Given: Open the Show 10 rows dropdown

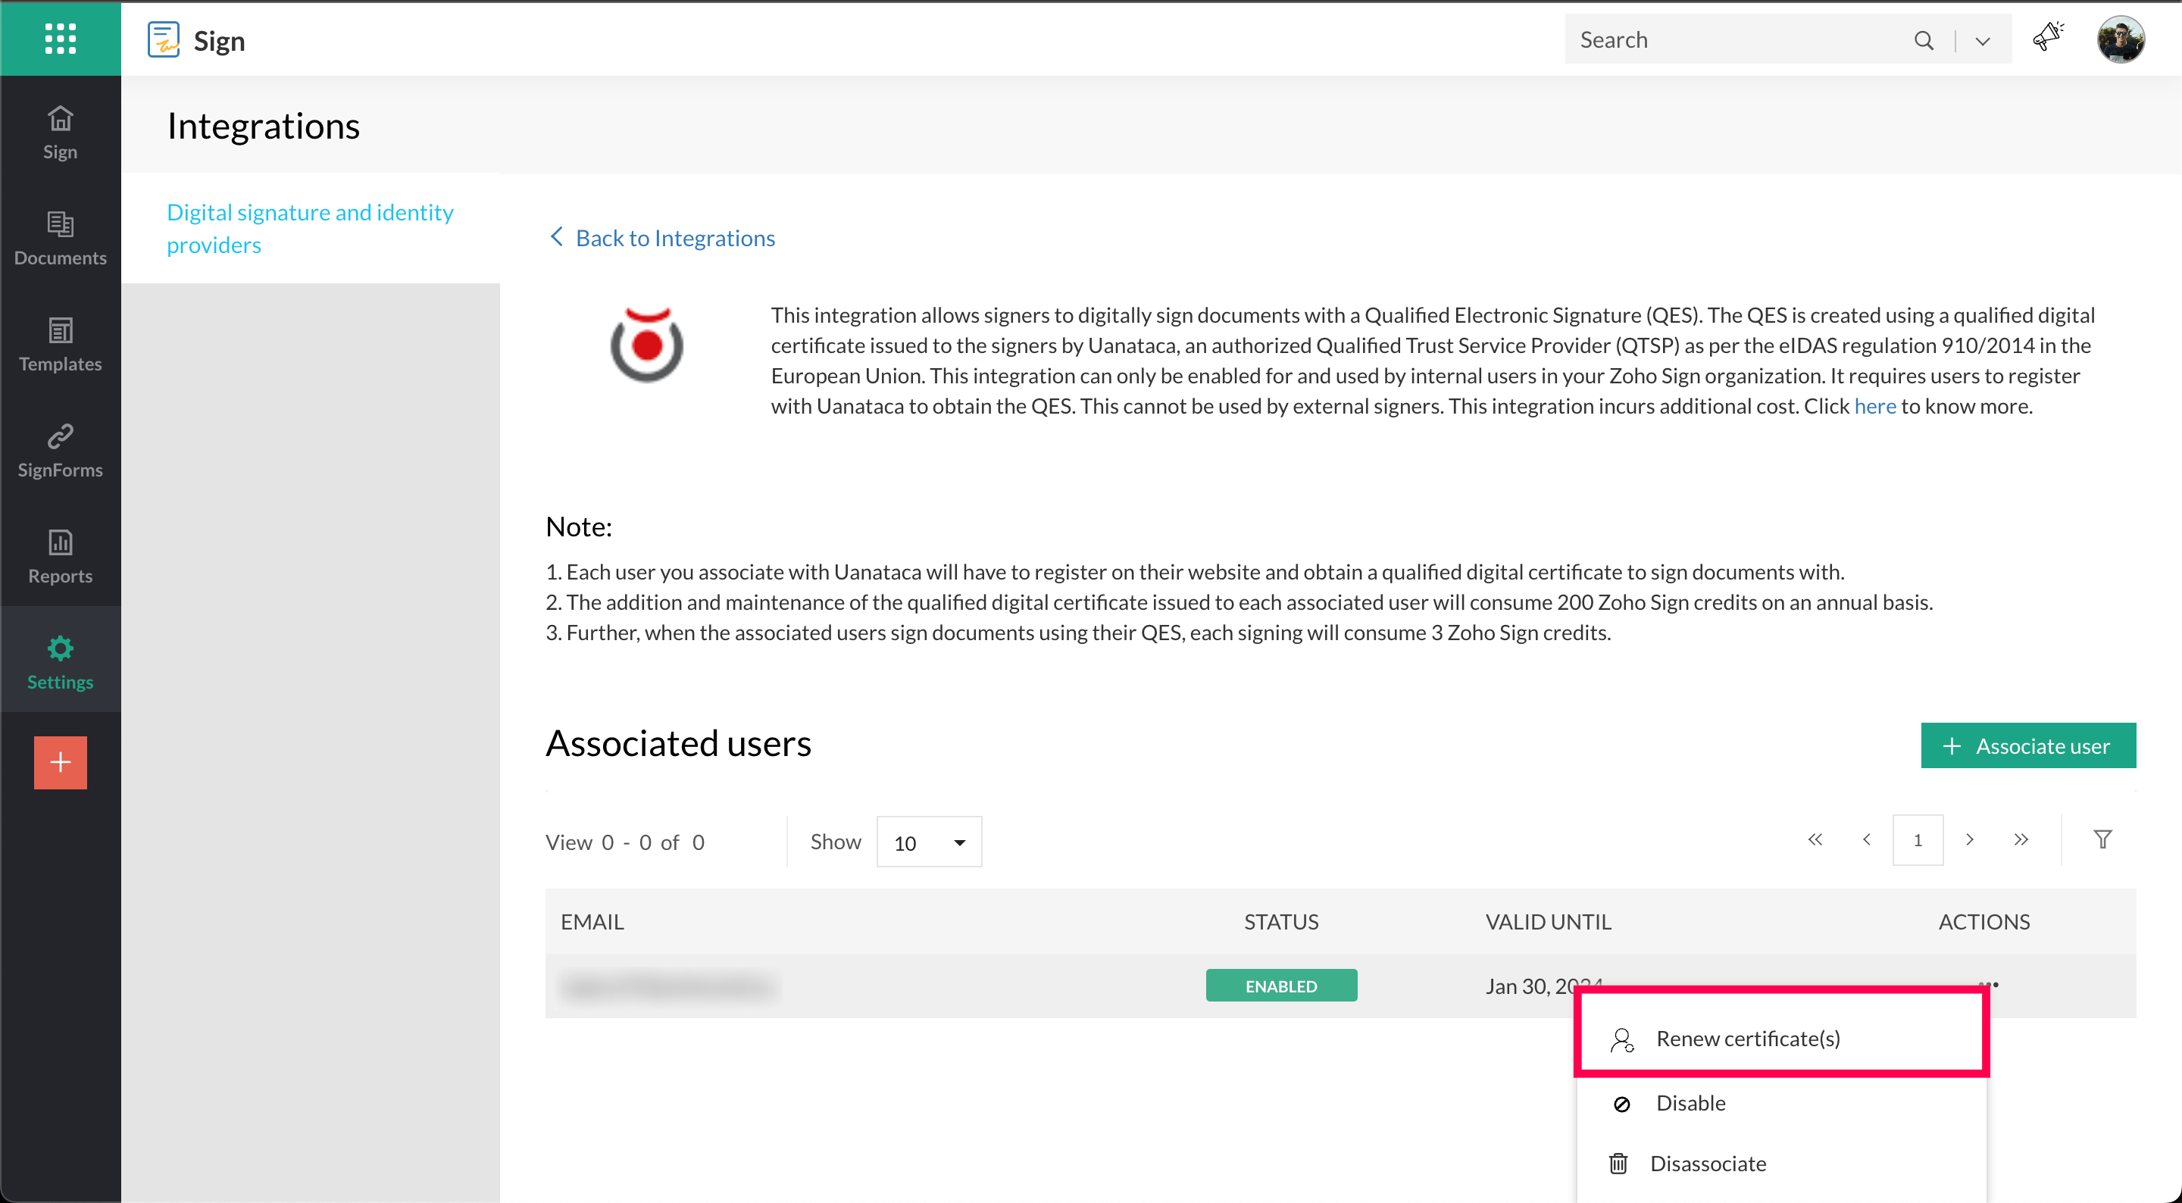Looking at the screenshot, I should coord(928,842).
